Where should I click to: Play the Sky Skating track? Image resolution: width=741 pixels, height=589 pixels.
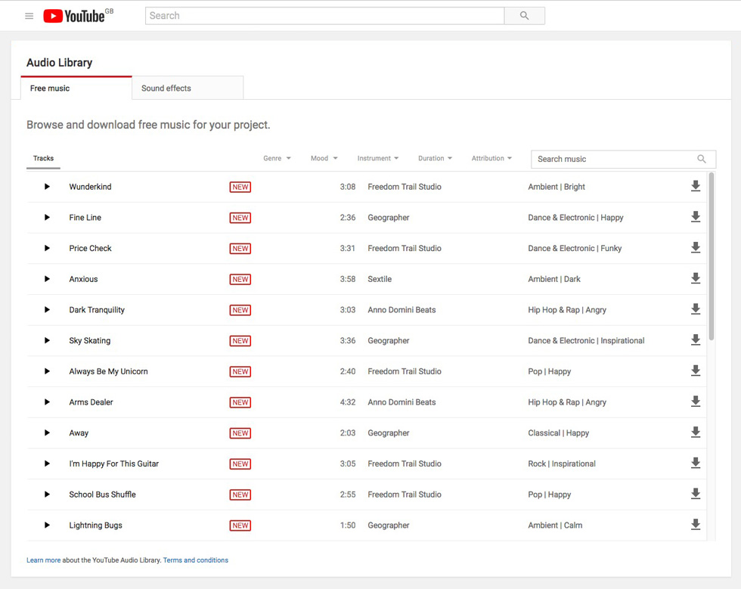coord(47,340)
